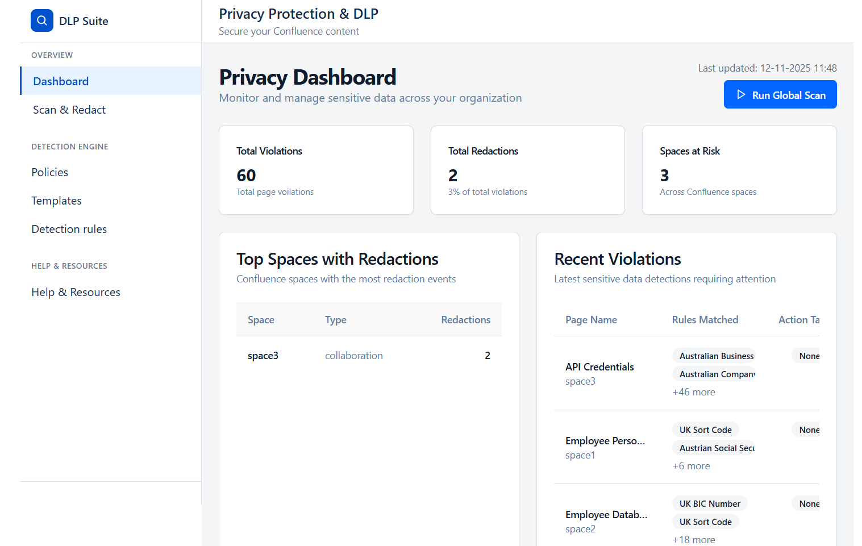Expand the +46 more rules link
Image resolution: width=862 pixels, height=546 pixels.
[x=694, y=392]
